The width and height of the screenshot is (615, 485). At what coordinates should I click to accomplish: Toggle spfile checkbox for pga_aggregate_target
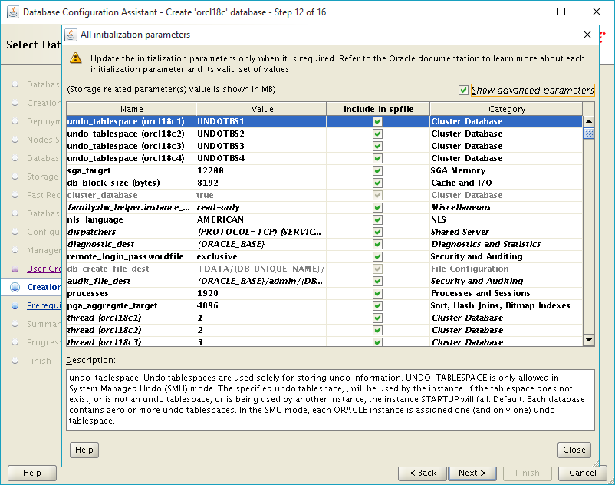click(x=378, y=305)
